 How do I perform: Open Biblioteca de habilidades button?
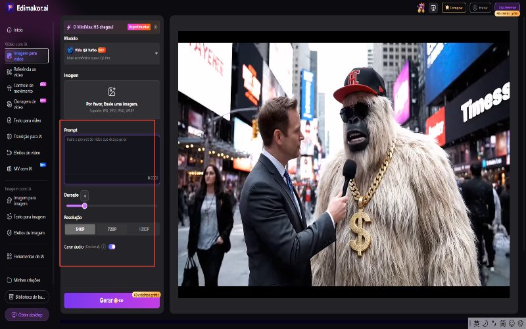(27, 297)
